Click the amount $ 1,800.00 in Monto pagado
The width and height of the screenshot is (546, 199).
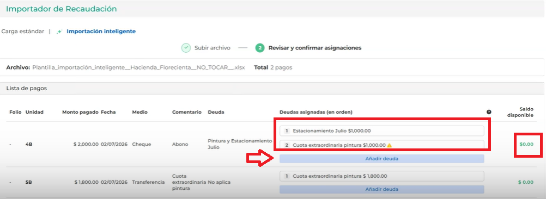pos(86,182)
